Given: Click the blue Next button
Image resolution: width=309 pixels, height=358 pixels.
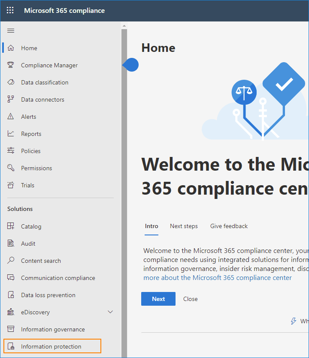Looking at the screenshot, I should (158, 299).
